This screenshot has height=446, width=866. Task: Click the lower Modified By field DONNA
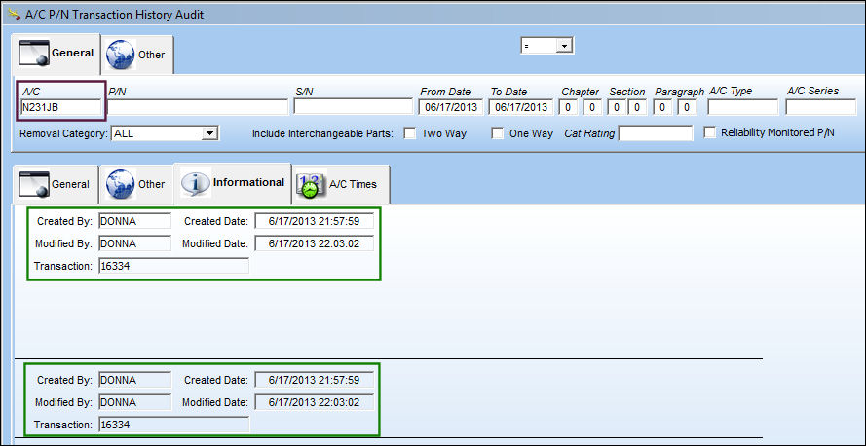[135, 402]
